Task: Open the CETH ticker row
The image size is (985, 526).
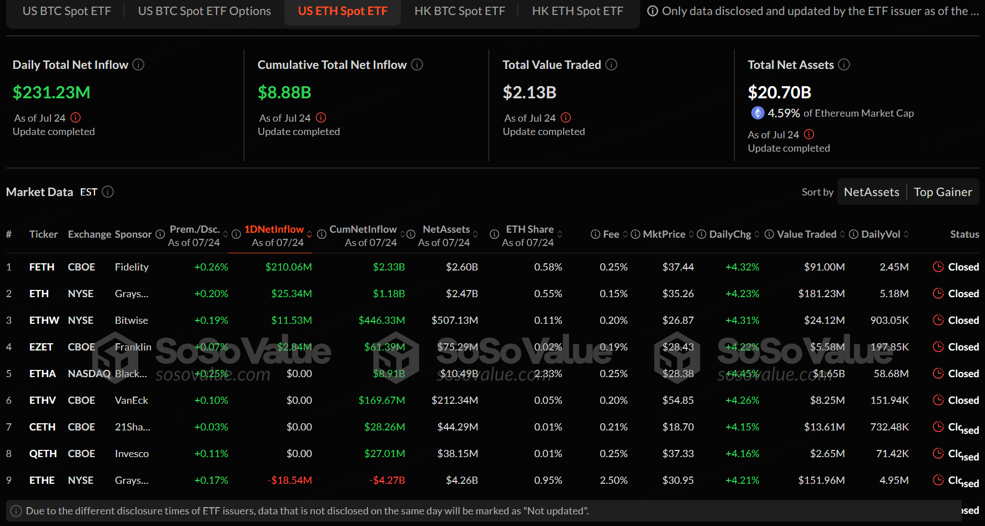Action: 493,427
